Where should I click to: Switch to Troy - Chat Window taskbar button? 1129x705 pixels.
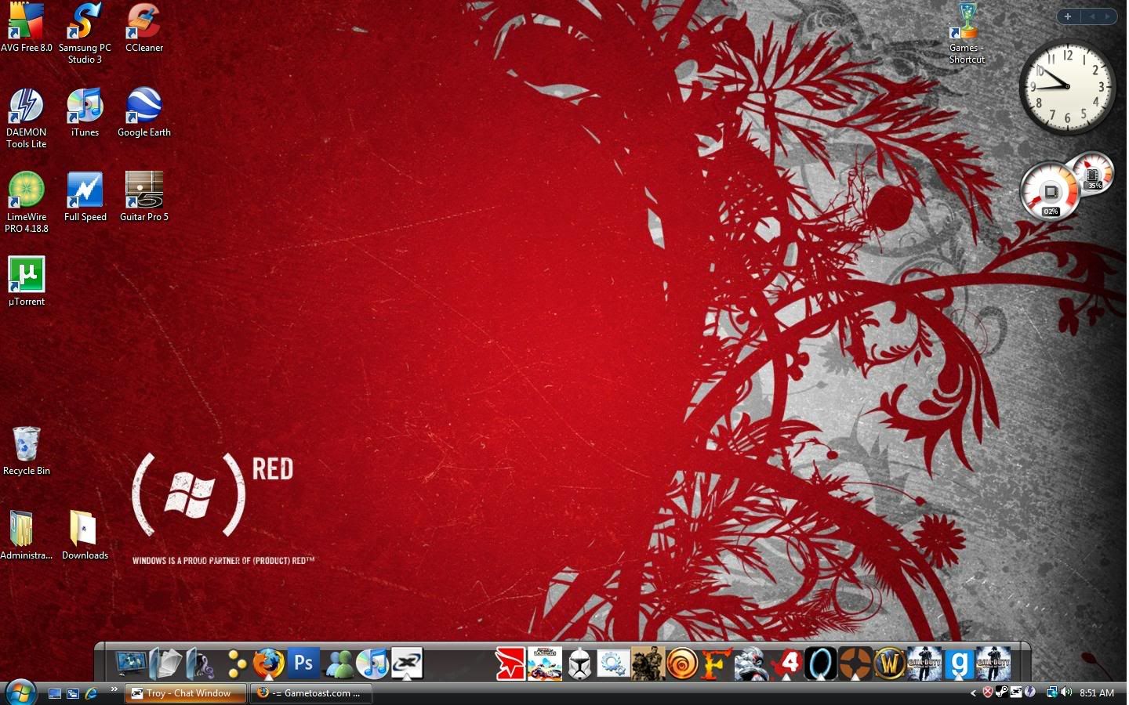pos(186,693)
